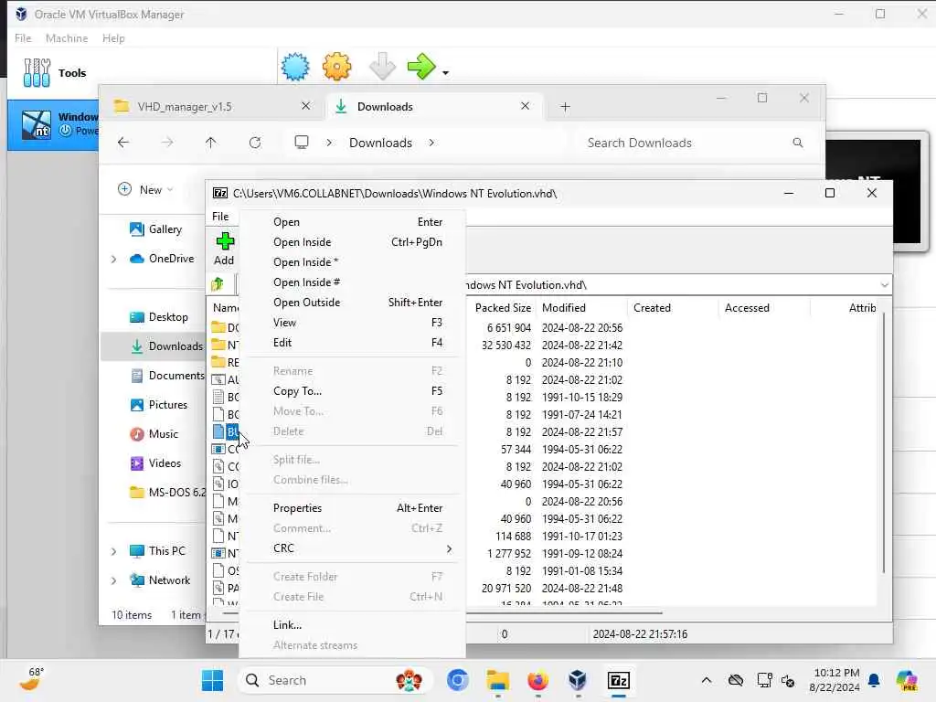
Task: Close the Downloads Explorer tab
Action: (525, 106)
